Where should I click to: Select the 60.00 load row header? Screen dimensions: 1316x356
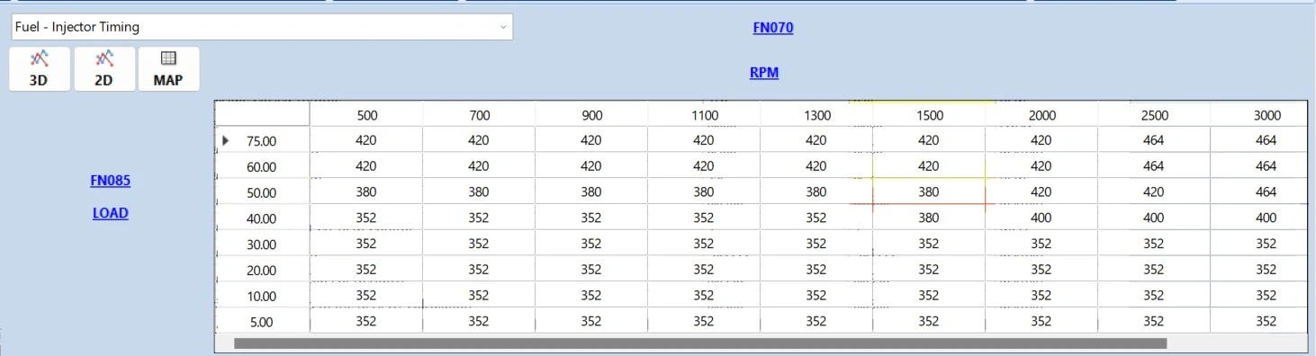click(x=262, y=166)
